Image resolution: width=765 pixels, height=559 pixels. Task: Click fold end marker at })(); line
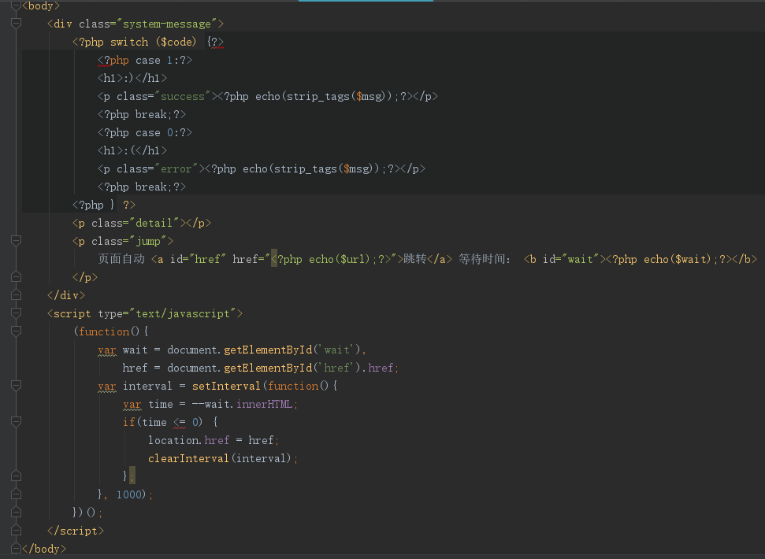tap(16, 513)
